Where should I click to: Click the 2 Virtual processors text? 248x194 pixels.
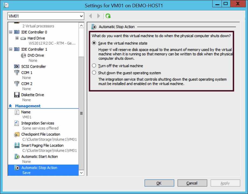(38, 26)
